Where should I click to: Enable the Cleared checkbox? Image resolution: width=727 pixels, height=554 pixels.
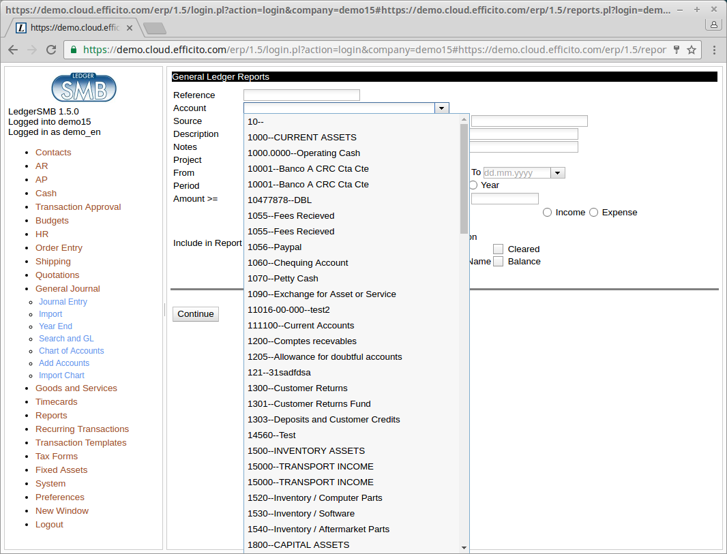[x=499, y=249]
